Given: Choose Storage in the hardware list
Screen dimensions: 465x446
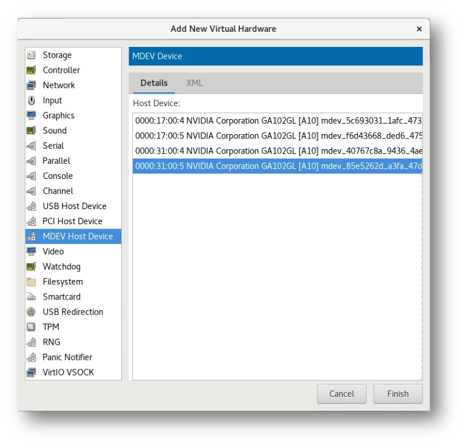Looking at the screenshot, I should pyautogui.click(x=73, y=55).
